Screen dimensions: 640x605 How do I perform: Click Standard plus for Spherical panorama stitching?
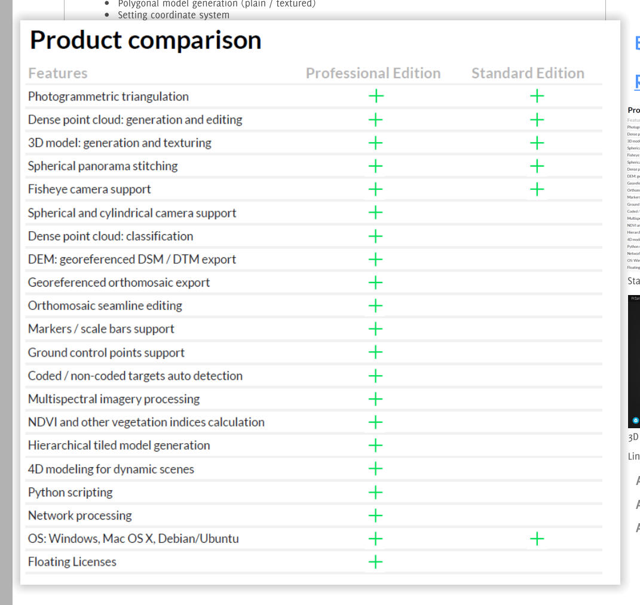537,166
